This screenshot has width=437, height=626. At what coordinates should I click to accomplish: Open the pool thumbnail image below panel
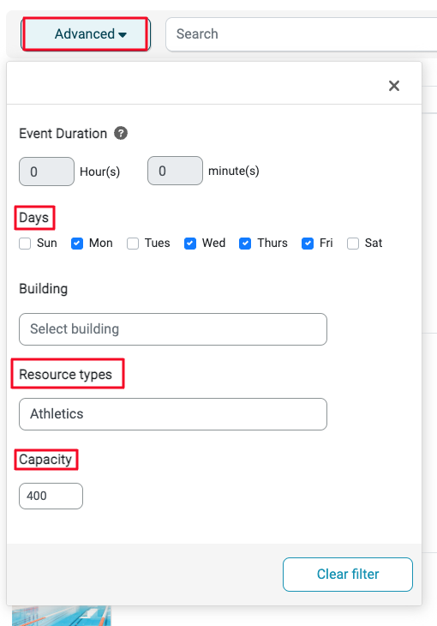(x=62, y=616)
